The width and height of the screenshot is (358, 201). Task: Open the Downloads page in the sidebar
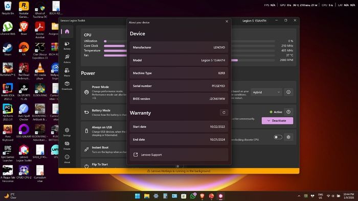coord(67,86)
